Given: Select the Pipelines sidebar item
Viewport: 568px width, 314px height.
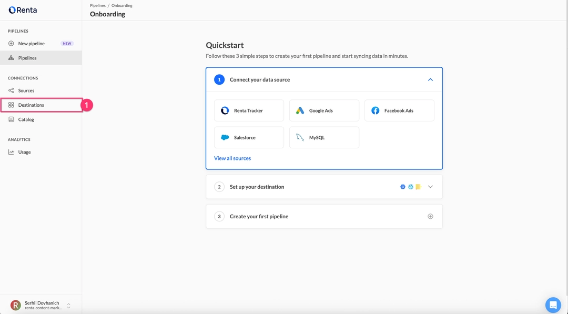Looking at the screenshot, I should point(27,58).
